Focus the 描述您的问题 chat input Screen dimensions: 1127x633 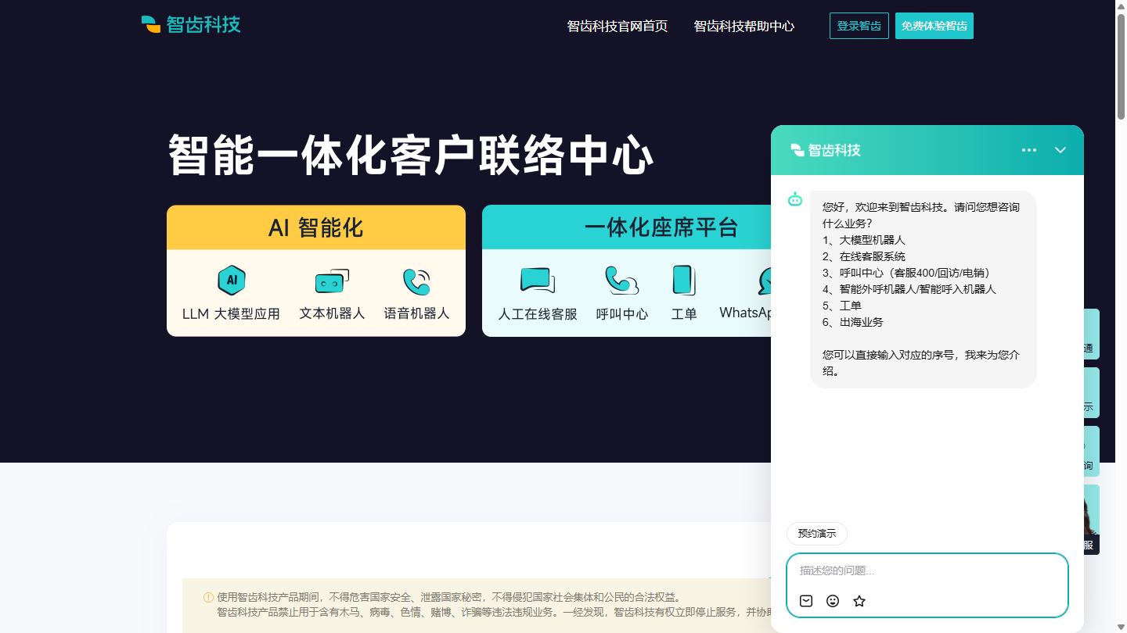click(x=927, y=570)
